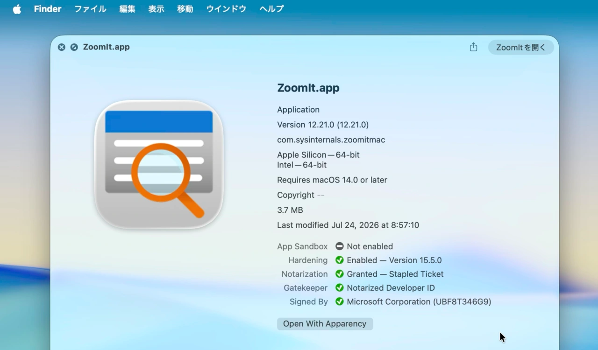
Task: Open the ヘルプ menu
Action: click(x=271, y=9)
